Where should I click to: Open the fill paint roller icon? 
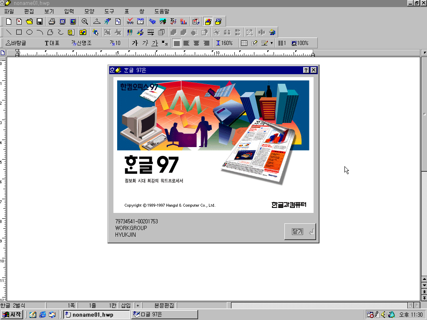(x=140, y=32)
